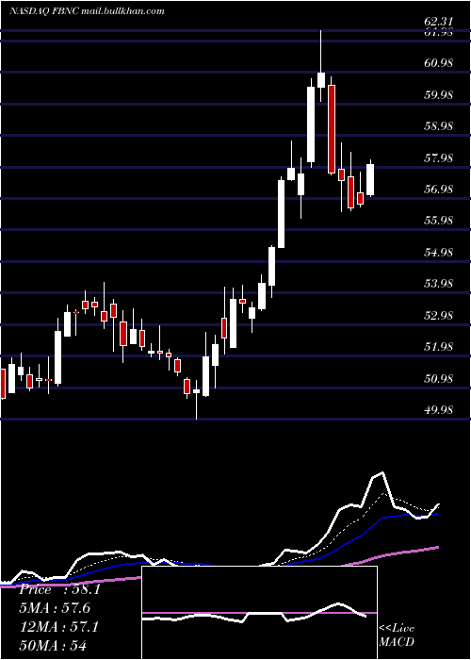Click the pink 50MA line at its right end
Viewport: 471px width, 660px height.
coord(437,547)
